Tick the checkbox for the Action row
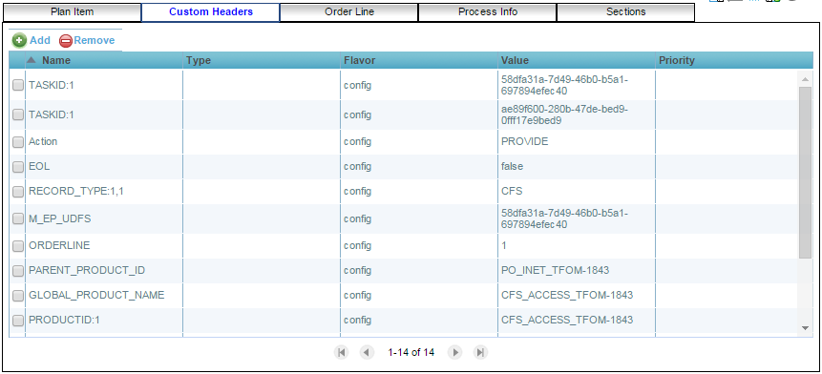 (18, 142)
